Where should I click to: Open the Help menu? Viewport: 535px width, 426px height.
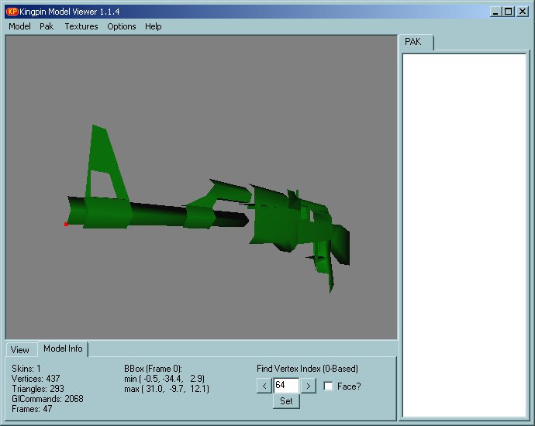point(154,26)
